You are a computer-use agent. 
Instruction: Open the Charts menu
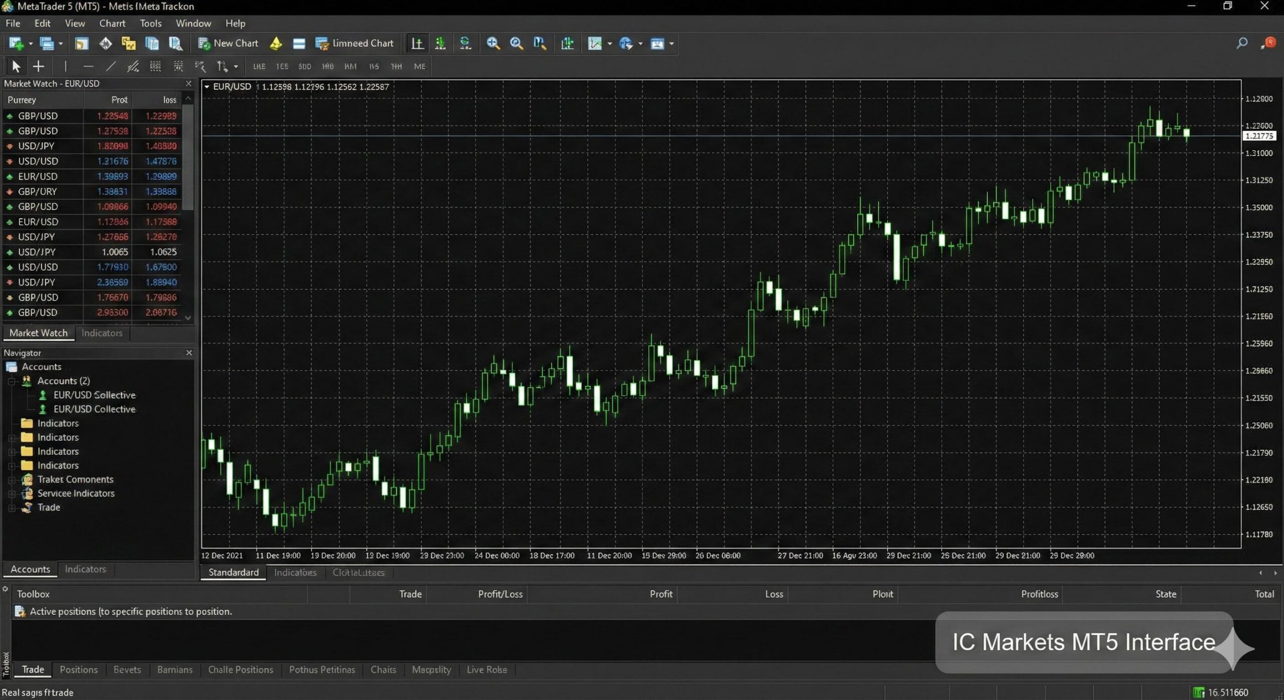(x=112, y=23)
